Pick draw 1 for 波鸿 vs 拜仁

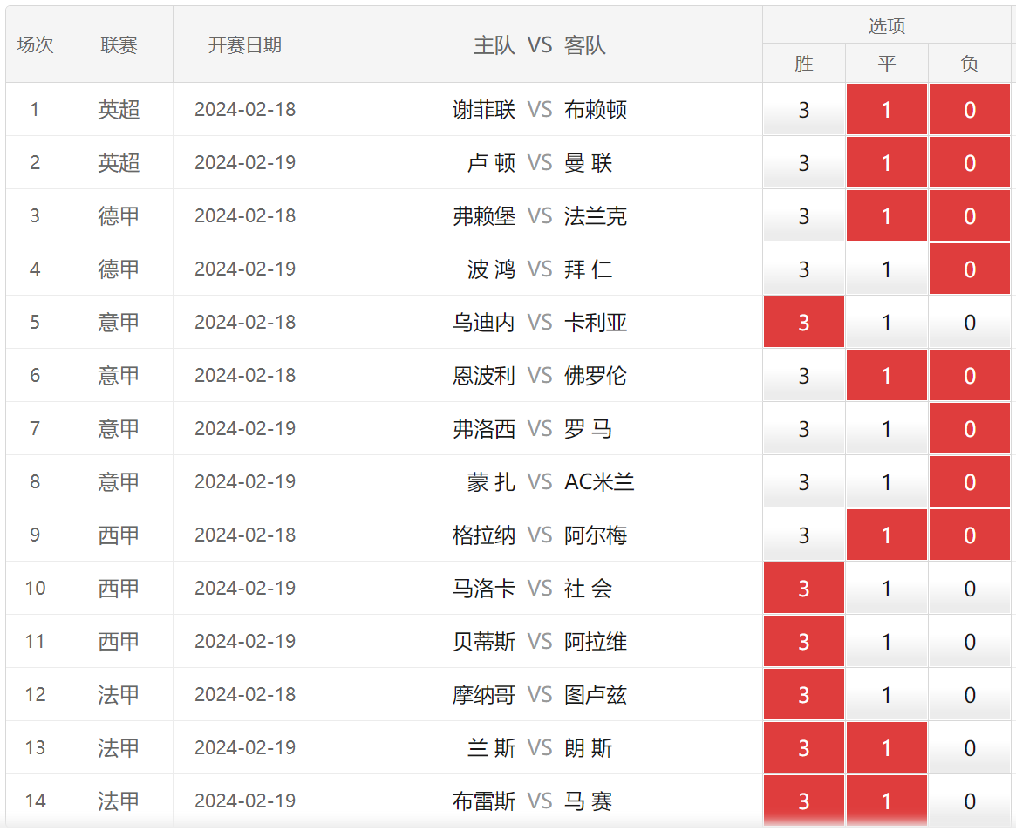point(886,269)
